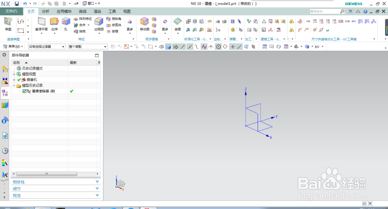Open More (更多) in Synchronous Modeling group

point(165,25)
